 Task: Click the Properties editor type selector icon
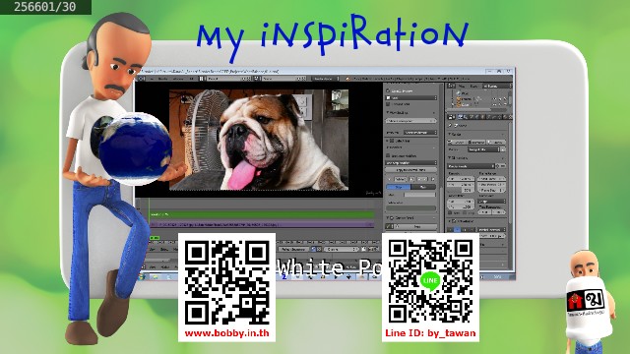click(x=452, y=117)
